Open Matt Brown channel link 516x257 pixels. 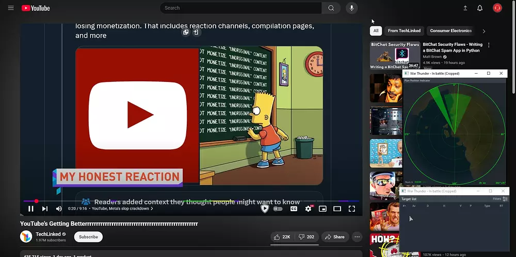tap(432, 57)
